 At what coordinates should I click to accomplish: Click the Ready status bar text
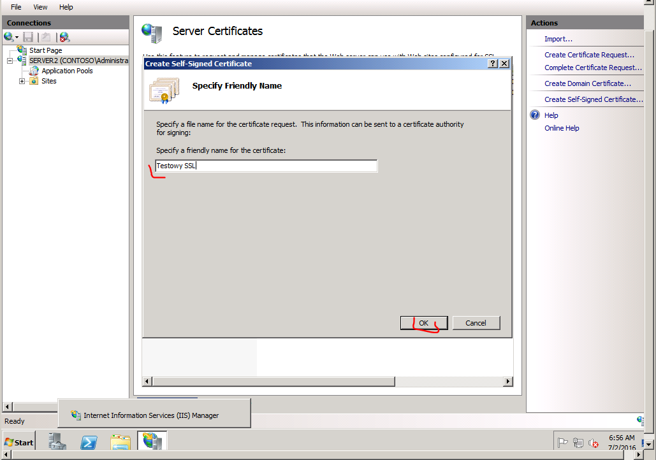15,421
